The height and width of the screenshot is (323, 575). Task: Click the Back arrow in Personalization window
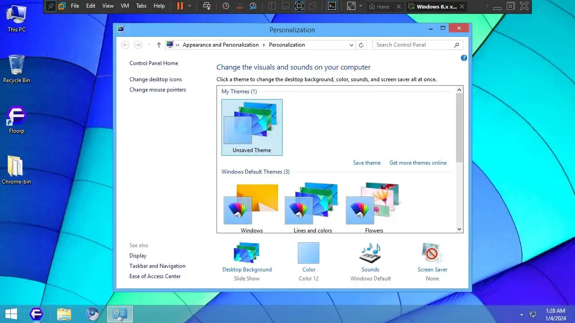(x=125, y=45)
